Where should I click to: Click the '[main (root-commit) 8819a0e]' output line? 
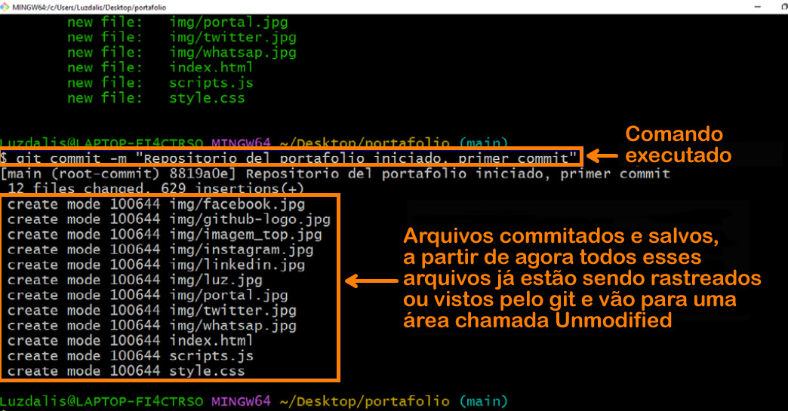tap(335, 174)
